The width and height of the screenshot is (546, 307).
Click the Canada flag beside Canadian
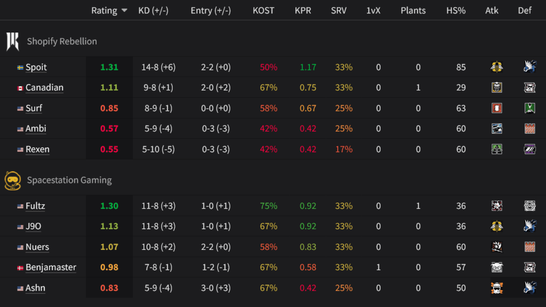click(19, 87)
